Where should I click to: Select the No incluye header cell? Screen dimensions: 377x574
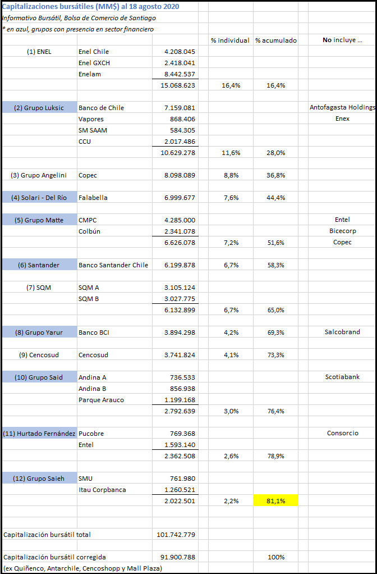342,40
